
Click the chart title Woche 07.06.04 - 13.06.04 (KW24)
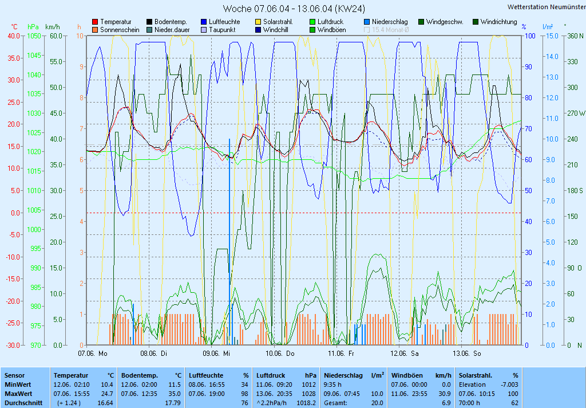(294, 9)
